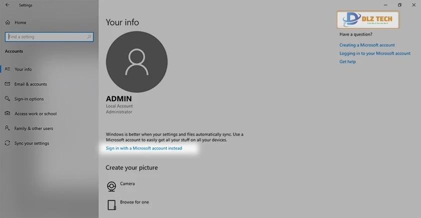Click the Get help link

click(x=347, y=62)
